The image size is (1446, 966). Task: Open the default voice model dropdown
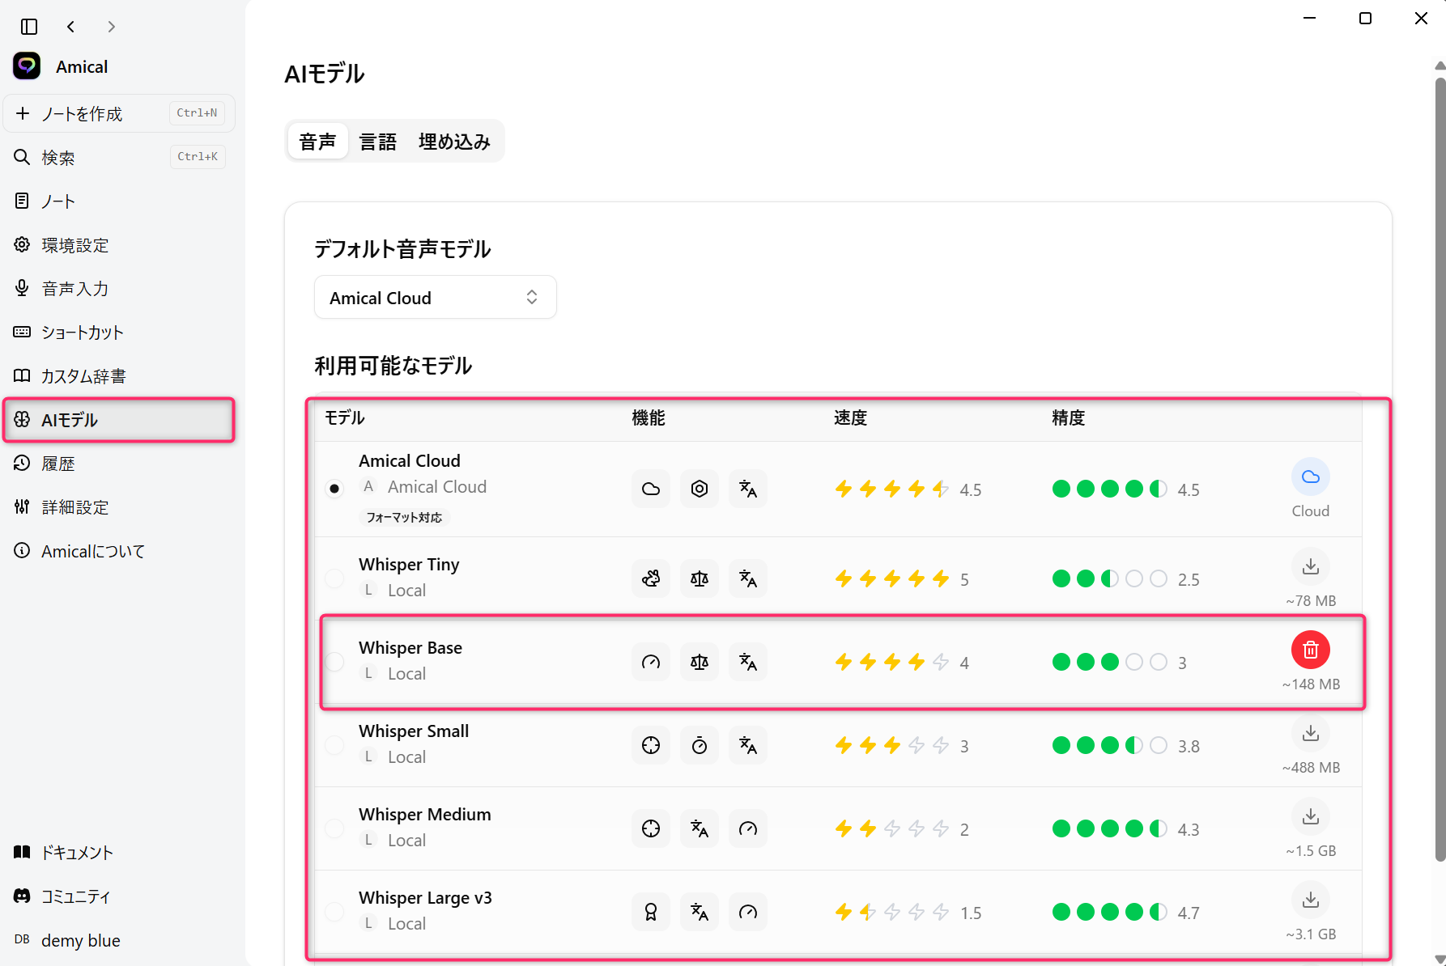point(435,298)
